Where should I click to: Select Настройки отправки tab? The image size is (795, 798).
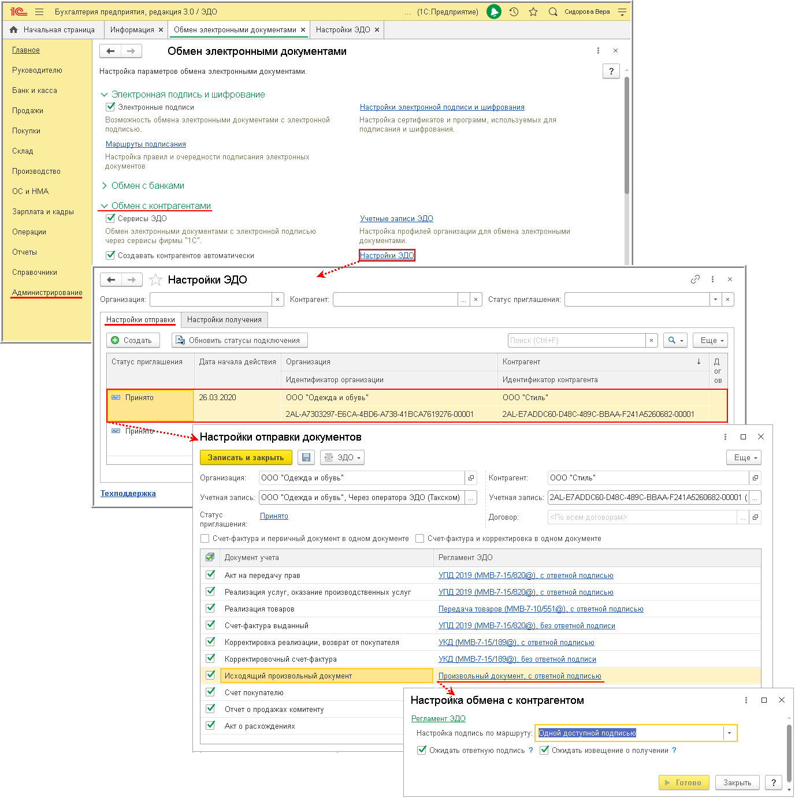pyautogui.click(x=140, y=319)
